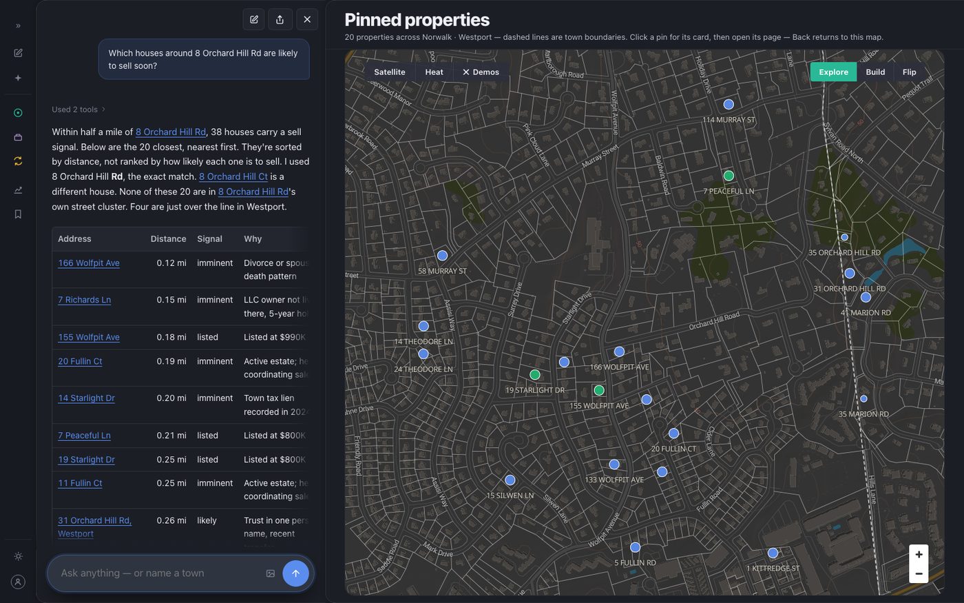
Task: Expand the left sidebar with double chevron
Action: click(18, 25)
